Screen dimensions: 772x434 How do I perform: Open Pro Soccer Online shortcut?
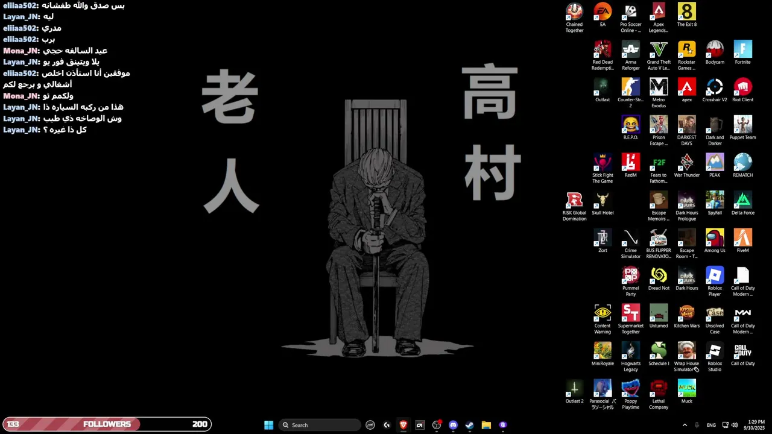tap(630, 17)
